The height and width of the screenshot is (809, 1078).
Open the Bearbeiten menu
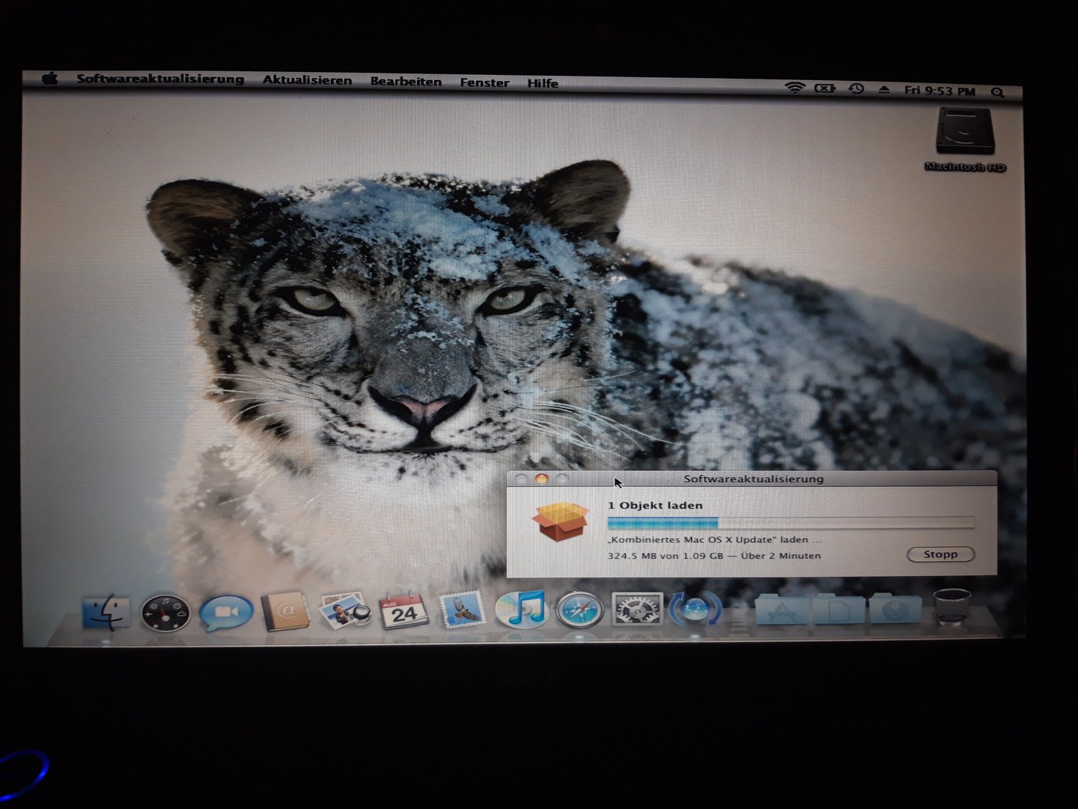pos(406,82)
